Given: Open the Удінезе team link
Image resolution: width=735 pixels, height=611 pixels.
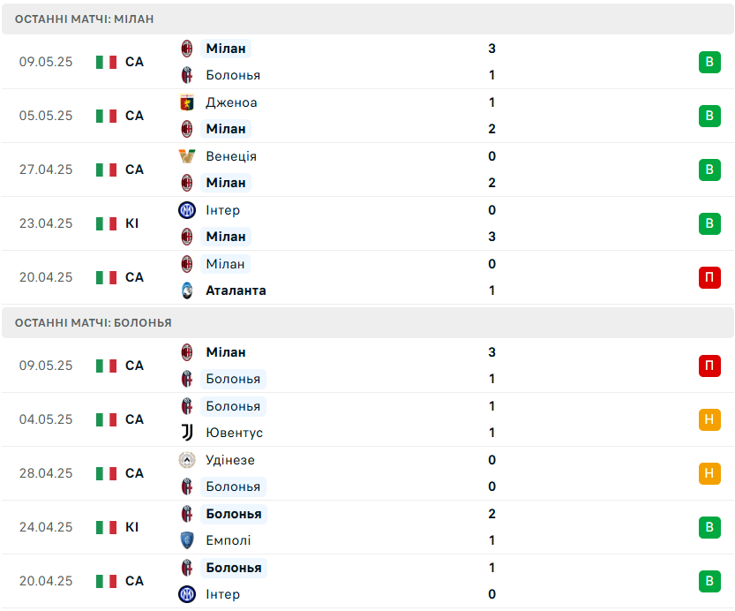Looking at the screenshot, I should tap(230, 460).
